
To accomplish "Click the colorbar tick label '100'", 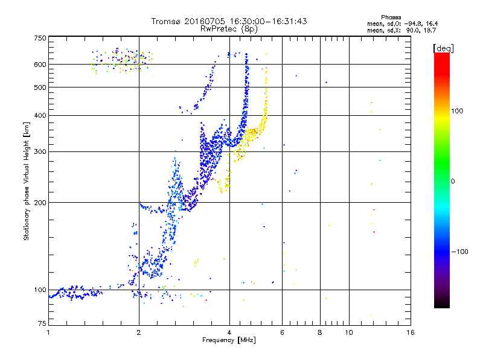I will 457,111.
